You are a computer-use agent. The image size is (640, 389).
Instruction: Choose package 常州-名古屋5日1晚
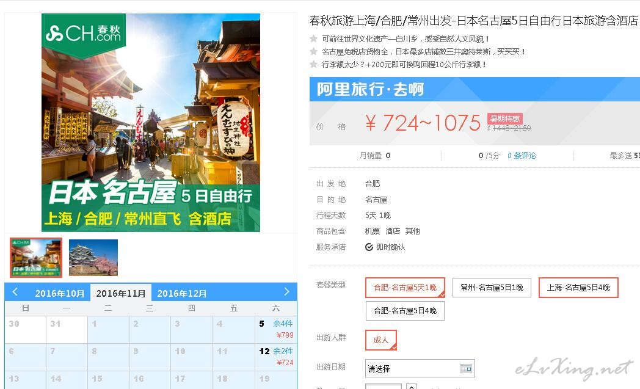[x=492, y=288]
